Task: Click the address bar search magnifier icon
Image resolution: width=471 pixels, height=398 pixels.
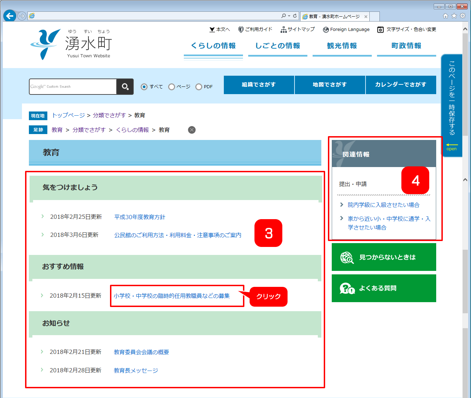Action: [x=283, y=16]
